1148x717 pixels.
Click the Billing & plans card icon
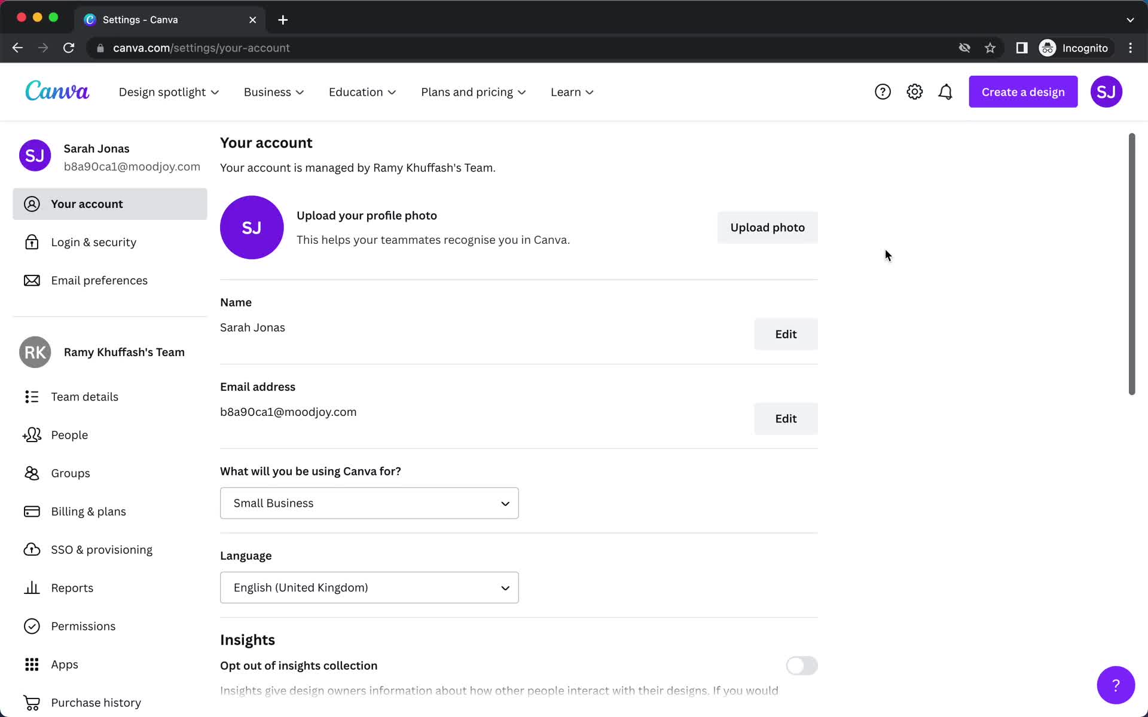pyautogui.click(x=32, y=511)
